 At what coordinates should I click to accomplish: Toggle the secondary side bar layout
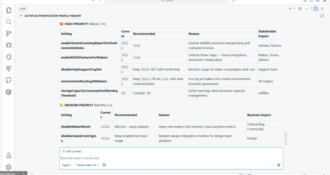coord(322,15)
